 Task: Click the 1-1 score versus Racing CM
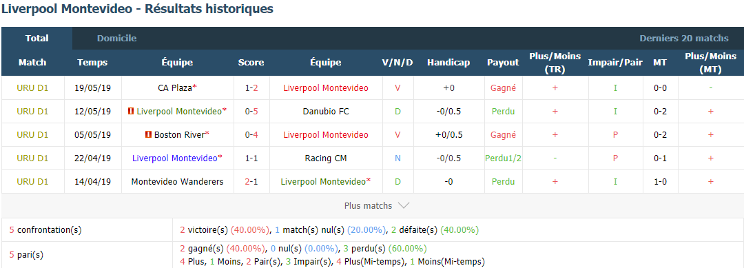click(251, 158)
